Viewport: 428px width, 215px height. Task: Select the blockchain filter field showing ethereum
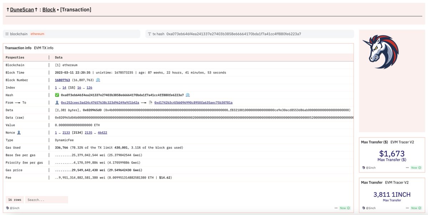71,34
